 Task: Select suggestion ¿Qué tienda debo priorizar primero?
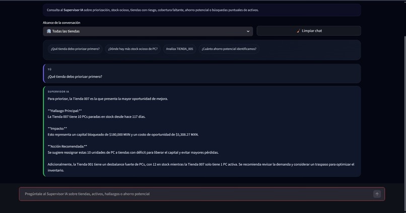[x=75, y=49]
